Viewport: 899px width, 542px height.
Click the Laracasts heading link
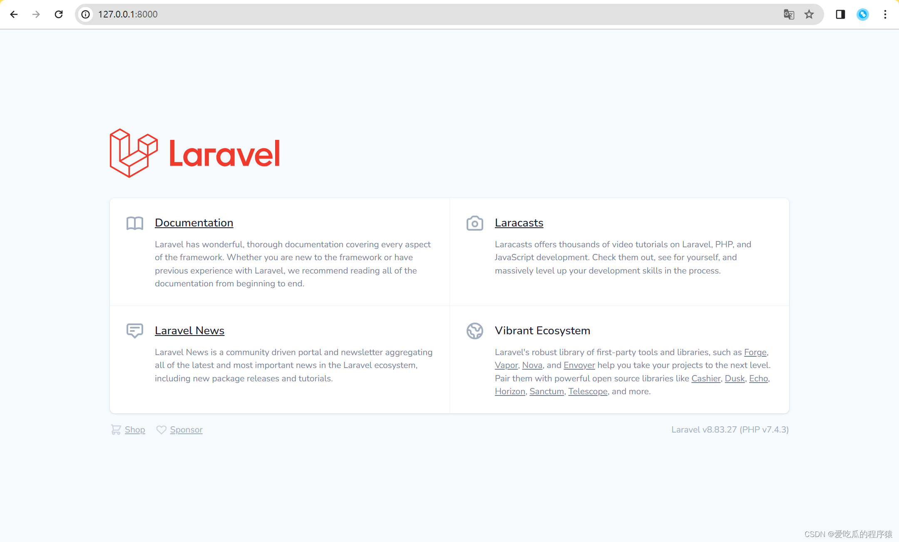(518, 223)
